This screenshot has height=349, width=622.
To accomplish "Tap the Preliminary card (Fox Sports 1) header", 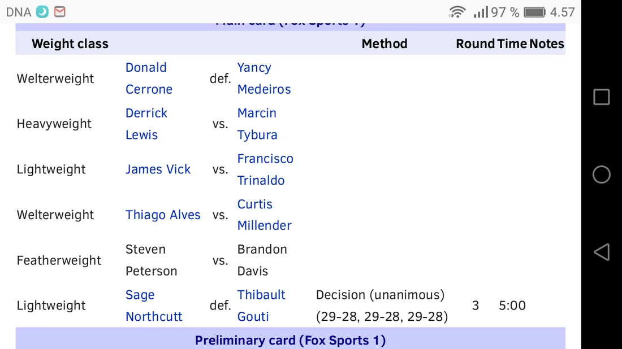I will tap(290, 341).
